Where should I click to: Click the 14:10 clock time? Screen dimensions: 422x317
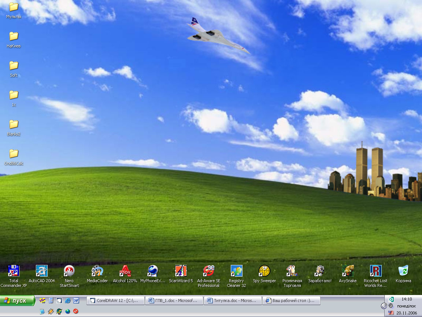[407, 299]
